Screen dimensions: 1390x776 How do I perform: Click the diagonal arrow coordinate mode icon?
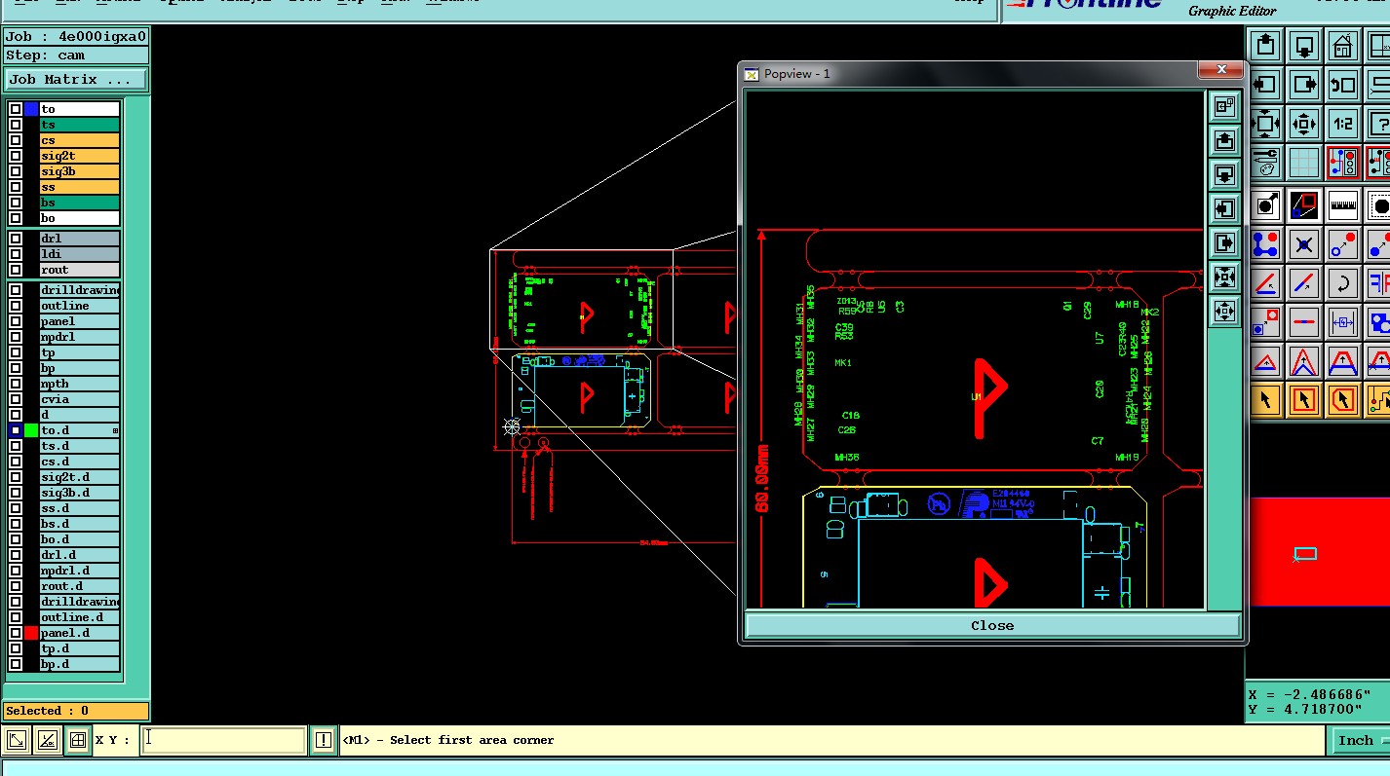pos(17,741)
